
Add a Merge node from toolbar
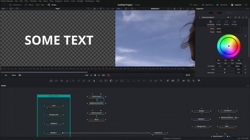[x=101, y=81]
